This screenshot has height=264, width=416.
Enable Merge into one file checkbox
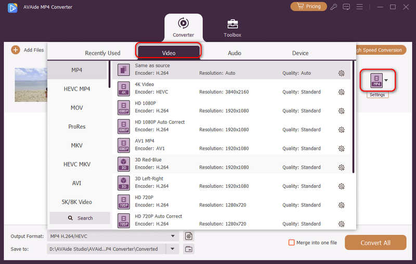(292, 243)
